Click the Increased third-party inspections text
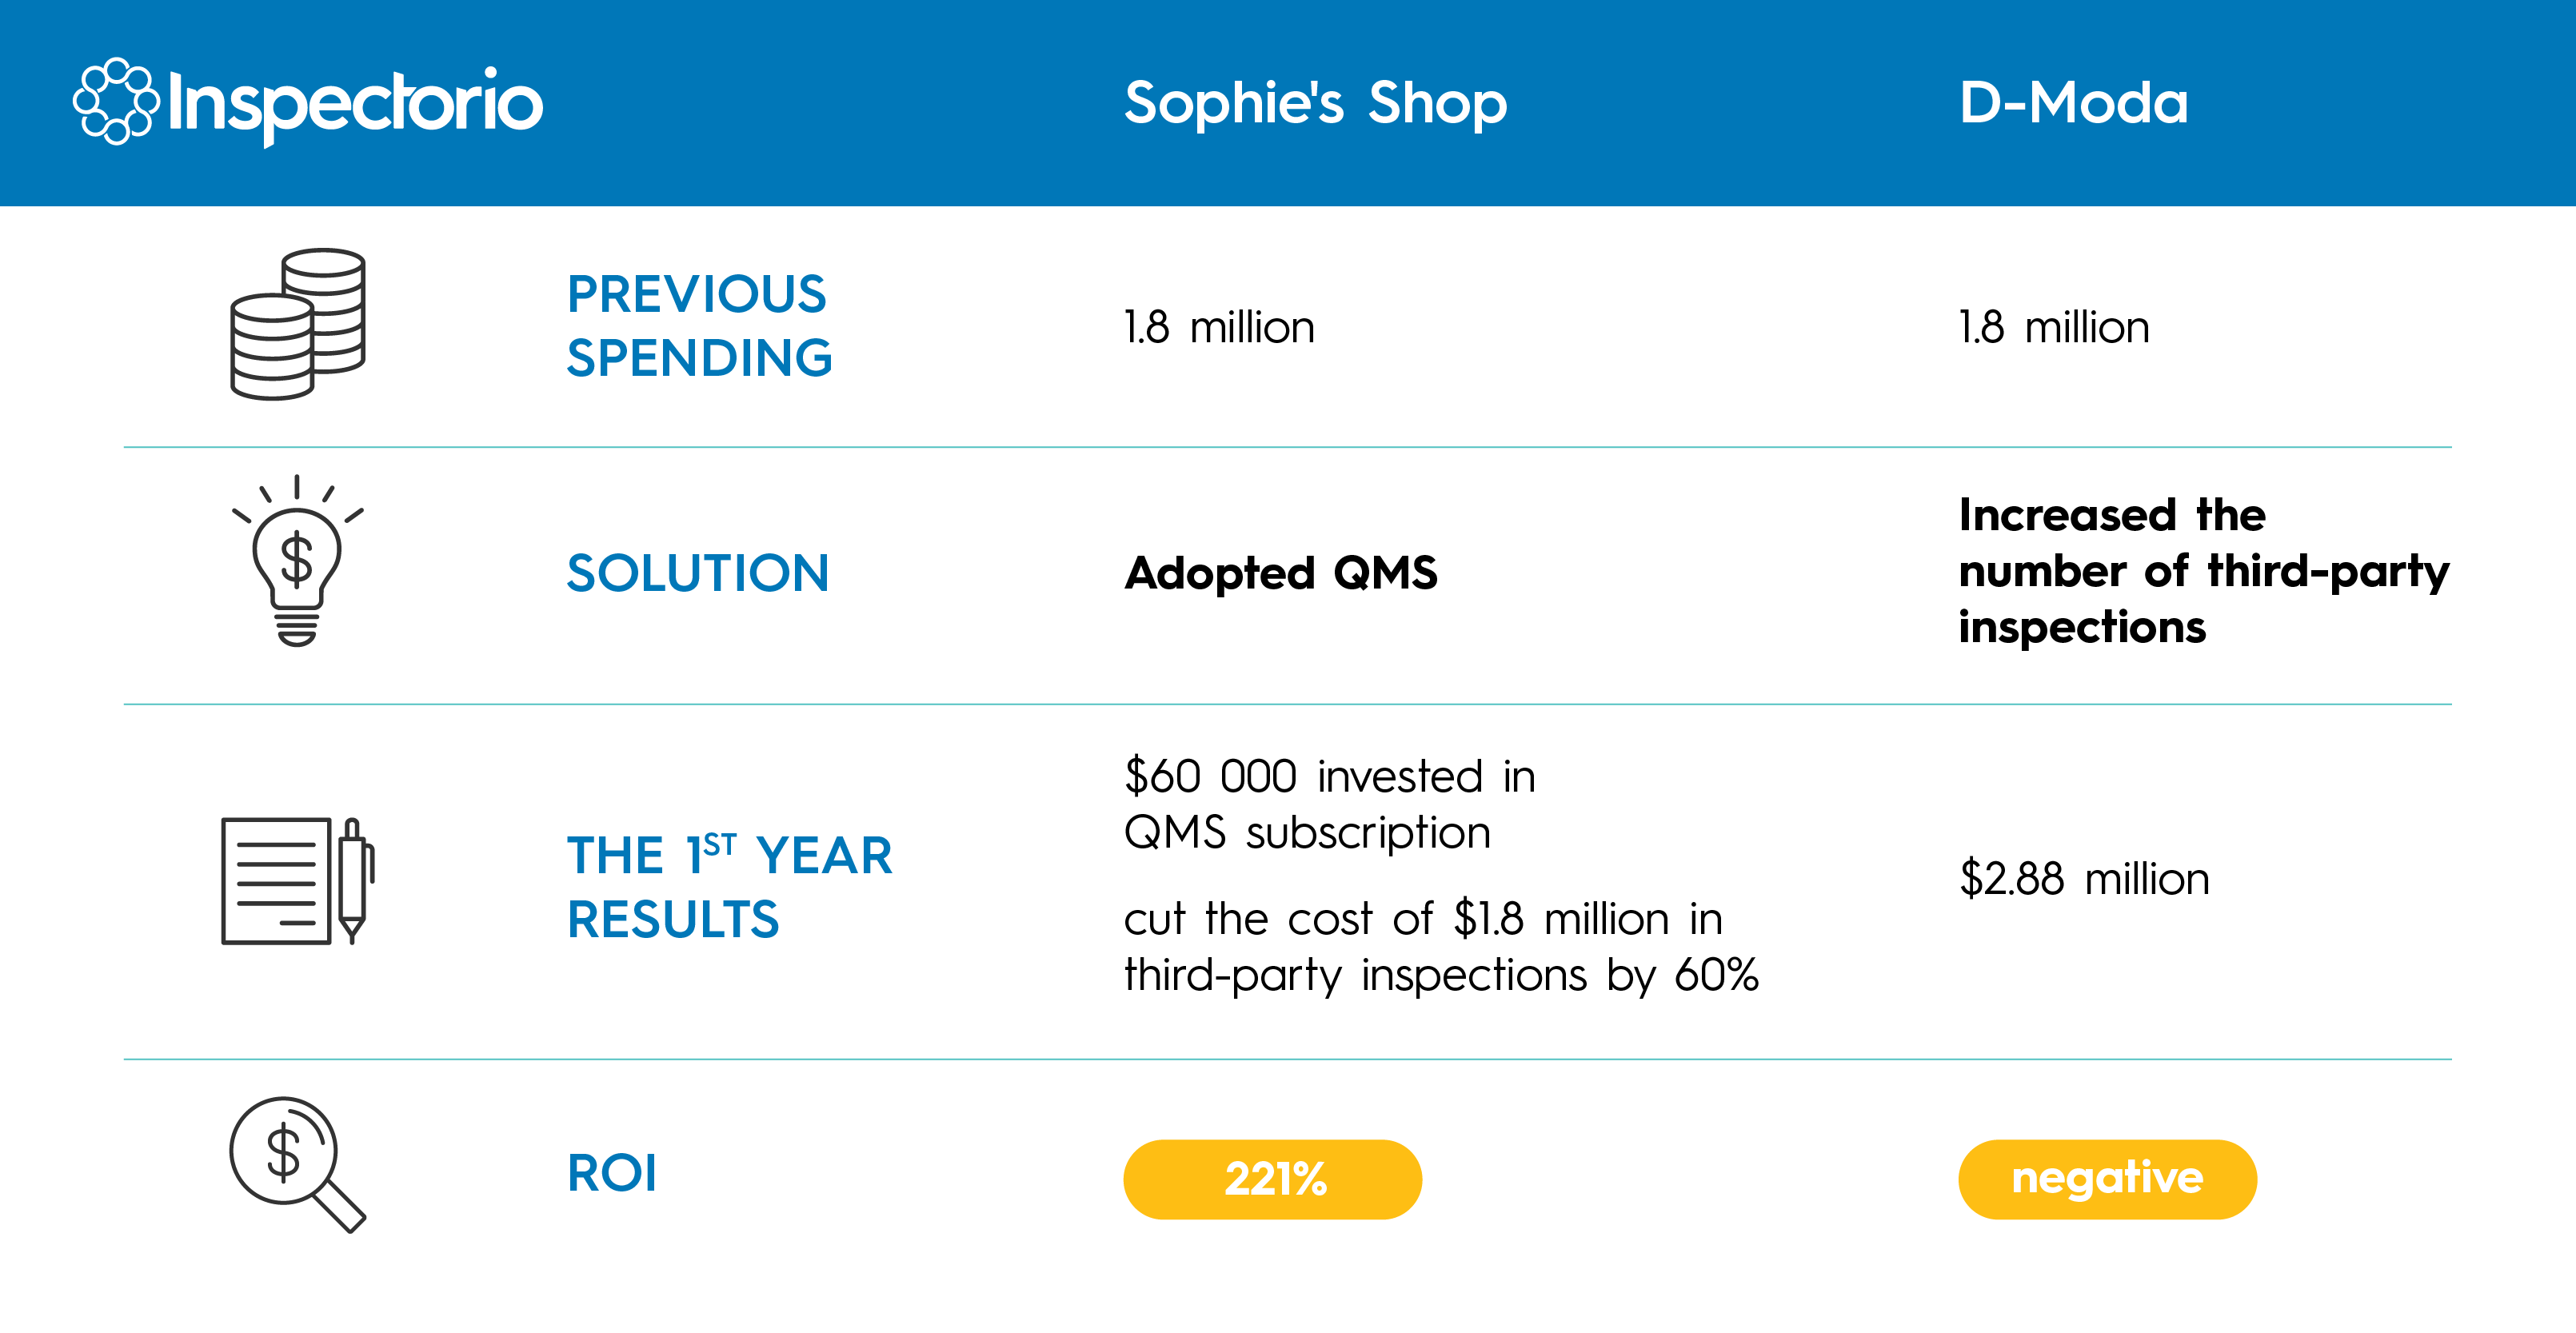The width and height of the screenshot is (2576, 1333). pyautogui.click(x=2204, y=571)
